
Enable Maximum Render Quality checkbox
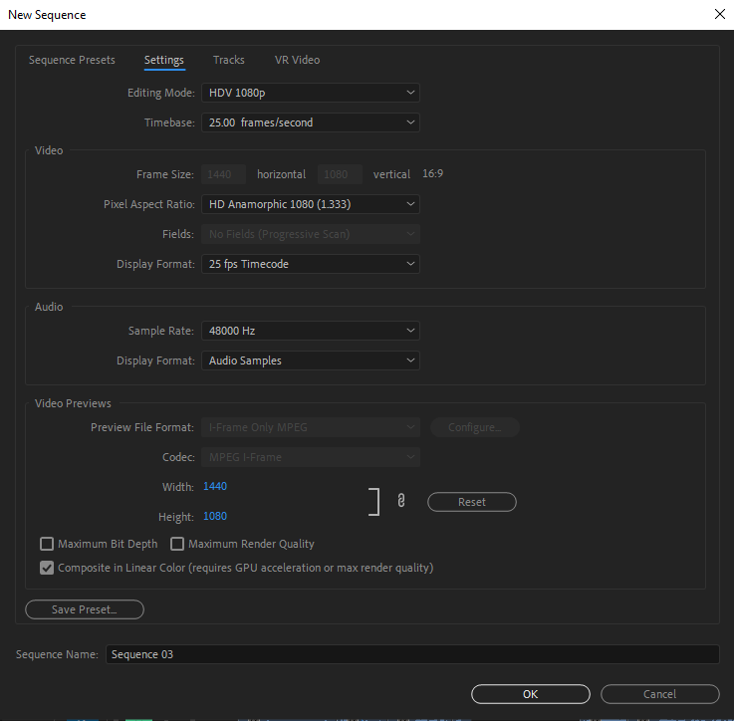coord(177,544)
